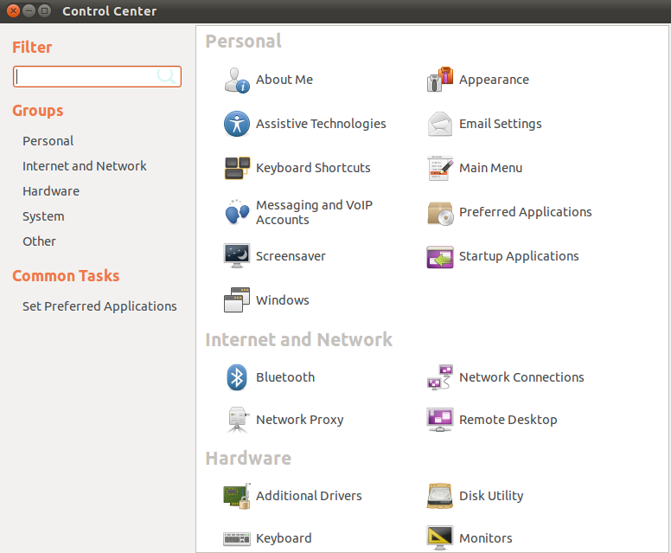This screenshot has width=671, height=553.
Task: Click the magnifier icon in Filter box
Action: click(x=166, y=76)
